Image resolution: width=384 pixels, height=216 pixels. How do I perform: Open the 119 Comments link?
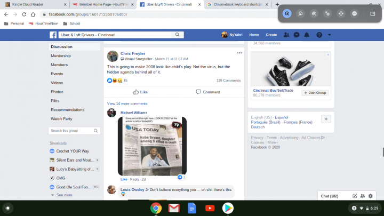coord(228,81)
